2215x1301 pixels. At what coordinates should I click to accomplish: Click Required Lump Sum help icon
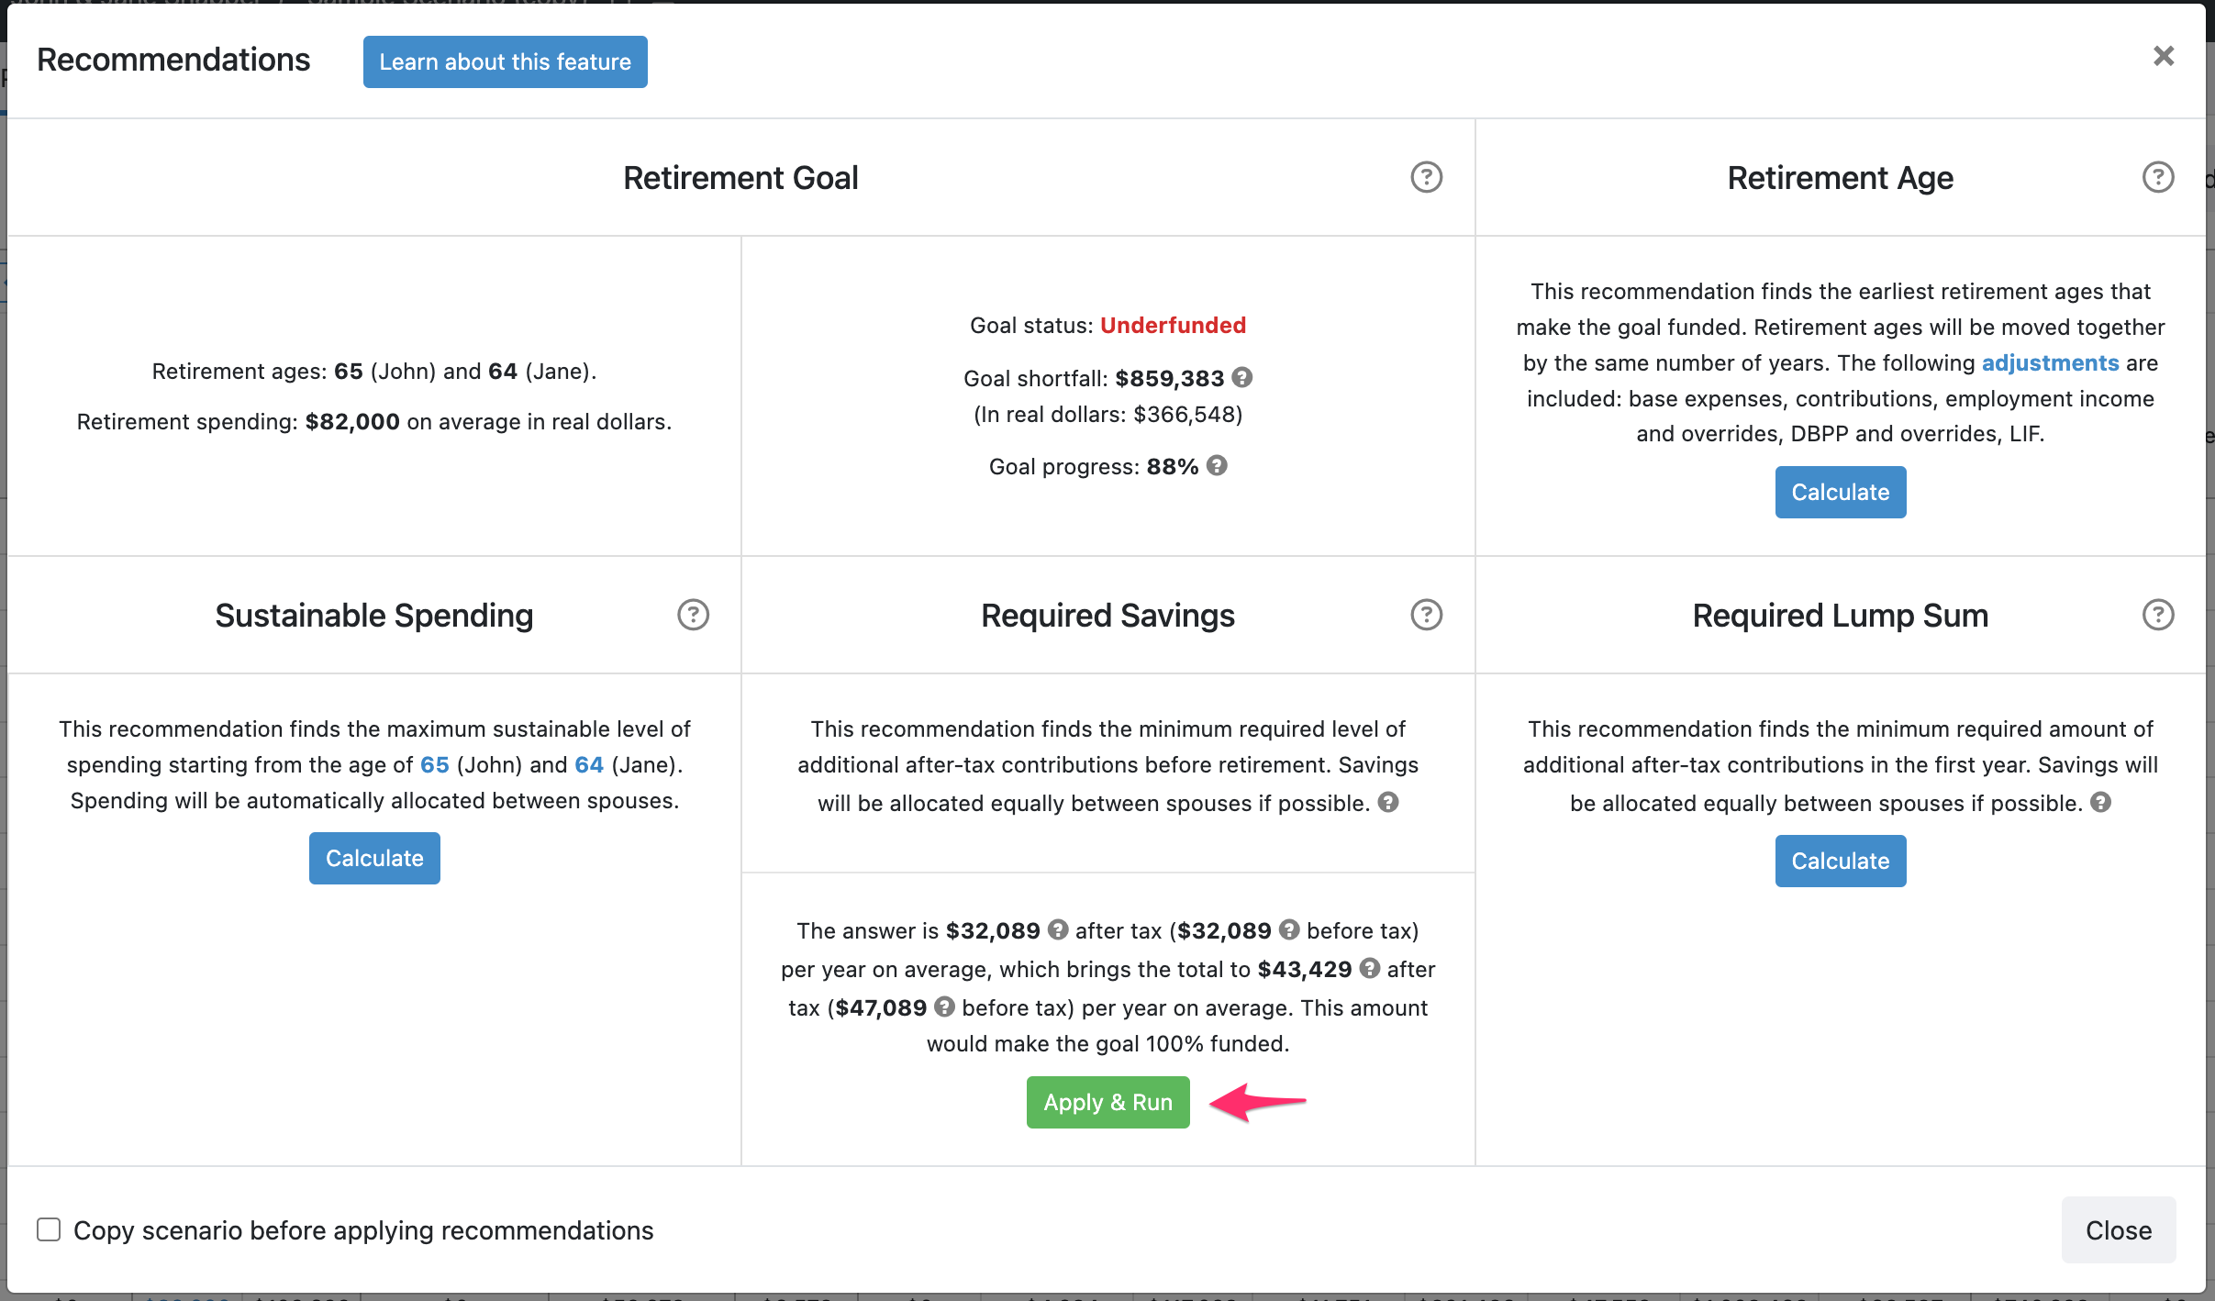tap(2157, 615)
